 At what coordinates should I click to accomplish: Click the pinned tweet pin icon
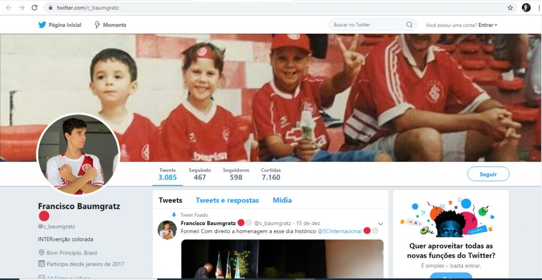[174, 215]
